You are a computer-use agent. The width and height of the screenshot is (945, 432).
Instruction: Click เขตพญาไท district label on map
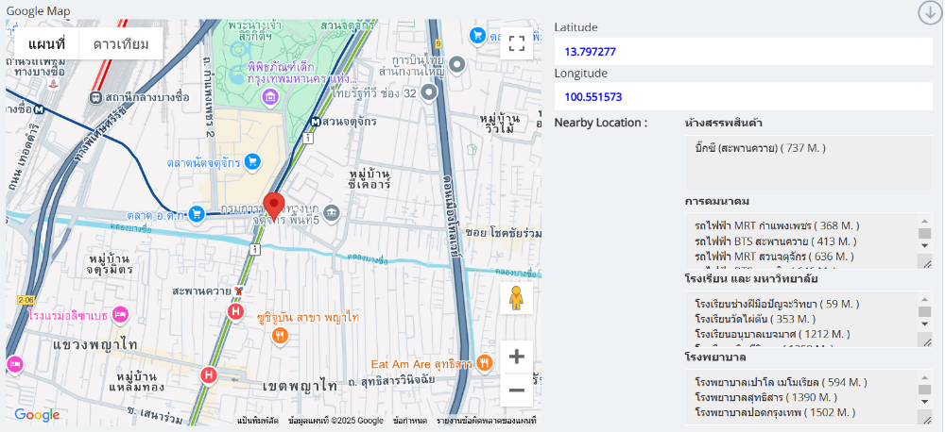pos(300,386)
